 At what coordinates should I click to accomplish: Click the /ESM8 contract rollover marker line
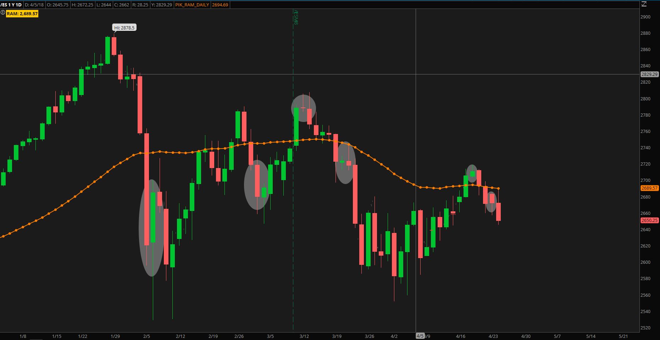point(293,170)
